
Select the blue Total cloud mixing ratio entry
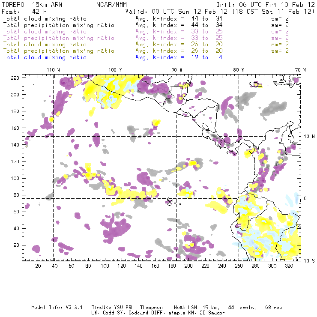click(x=45, y=57)
